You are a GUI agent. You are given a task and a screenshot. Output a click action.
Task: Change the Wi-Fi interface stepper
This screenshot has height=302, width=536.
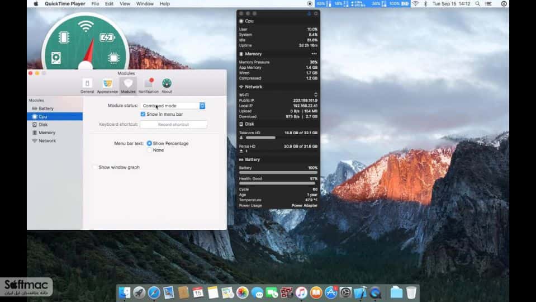316,95
